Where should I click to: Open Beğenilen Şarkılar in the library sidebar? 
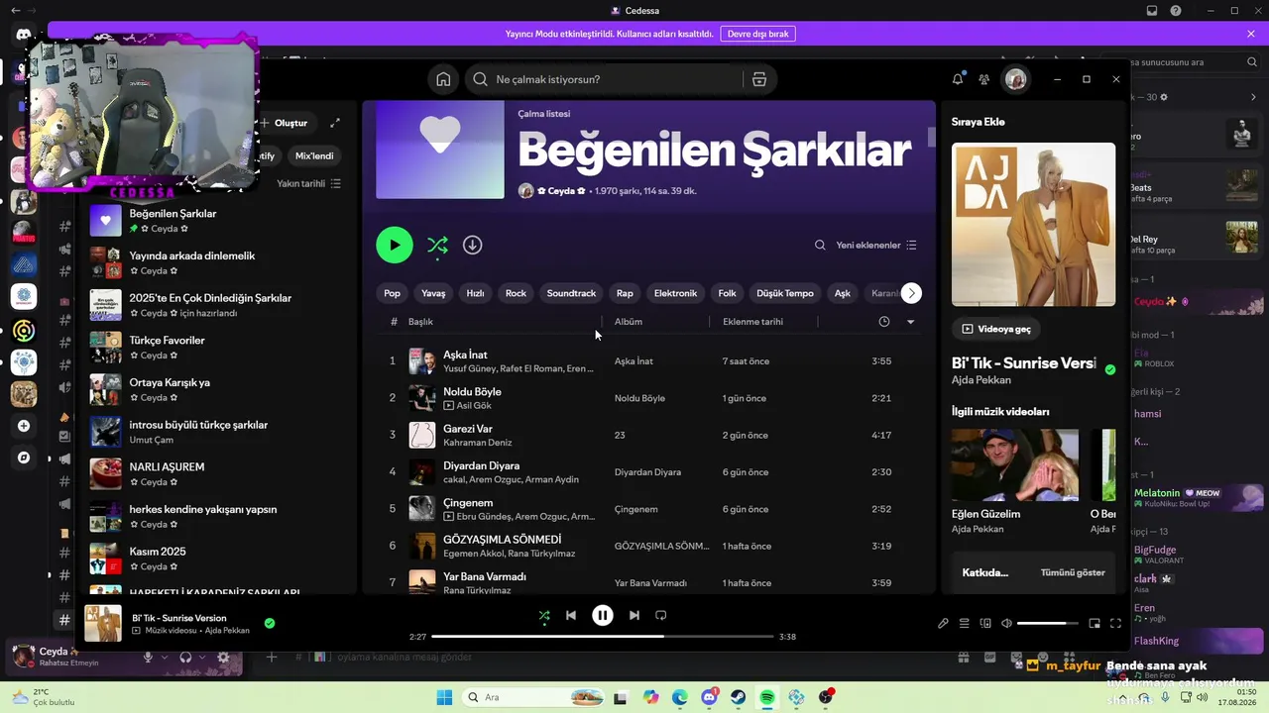[218, 220]
